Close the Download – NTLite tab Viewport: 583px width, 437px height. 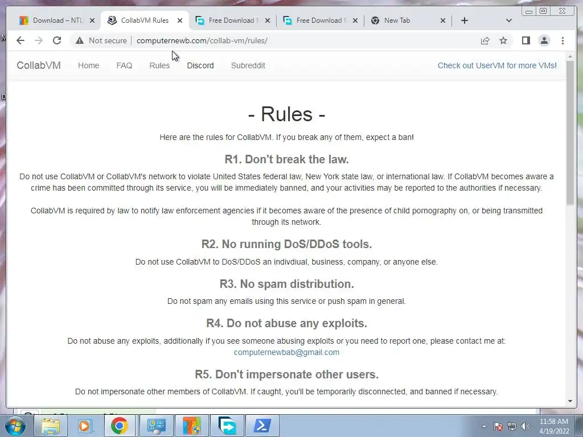coord(92,20)
